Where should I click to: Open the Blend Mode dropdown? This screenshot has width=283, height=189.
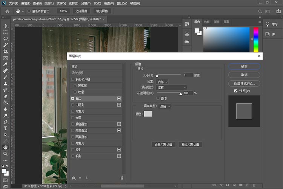pyautogui.click(x=172, y=87)
